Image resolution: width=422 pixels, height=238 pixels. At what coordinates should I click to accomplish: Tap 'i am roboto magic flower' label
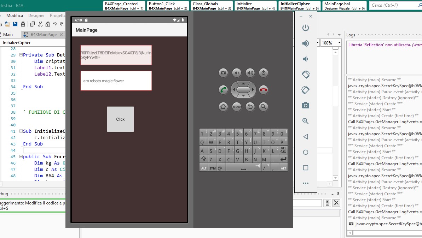click(x=116, y=81)
